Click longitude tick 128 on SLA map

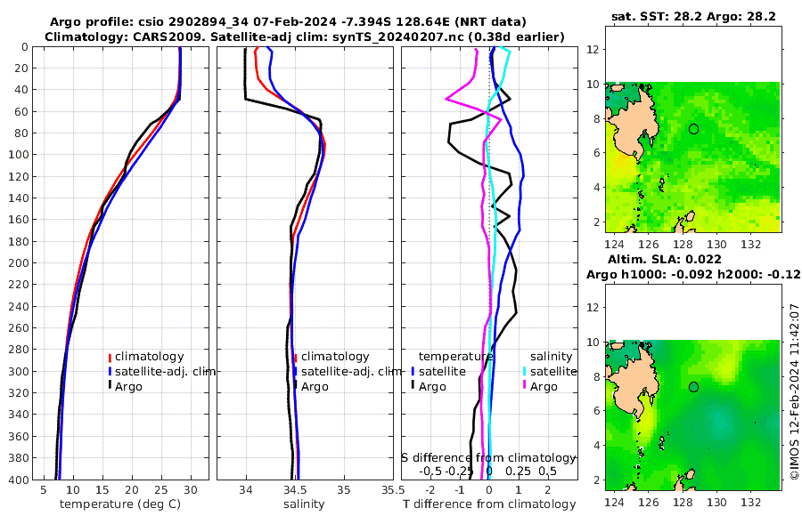(x=683, y=503)
